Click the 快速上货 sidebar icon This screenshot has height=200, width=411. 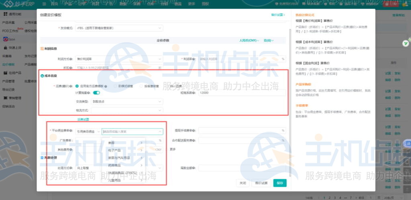[6, 48]
